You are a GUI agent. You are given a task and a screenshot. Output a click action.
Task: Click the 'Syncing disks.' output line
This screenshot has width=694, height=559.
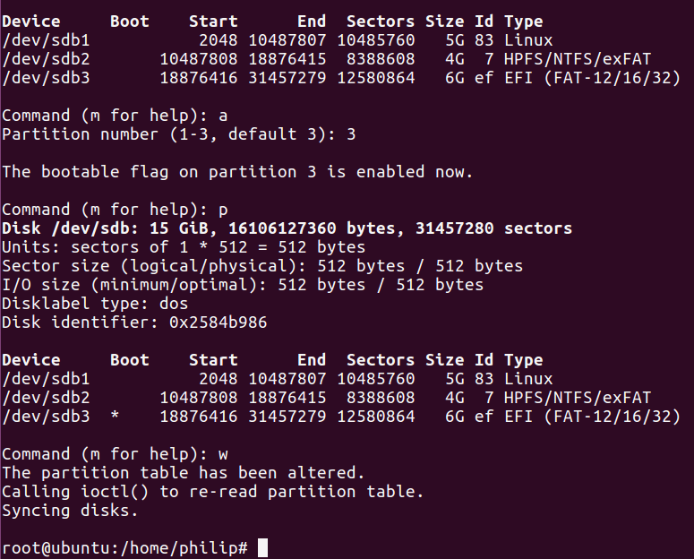coord(71,511)
